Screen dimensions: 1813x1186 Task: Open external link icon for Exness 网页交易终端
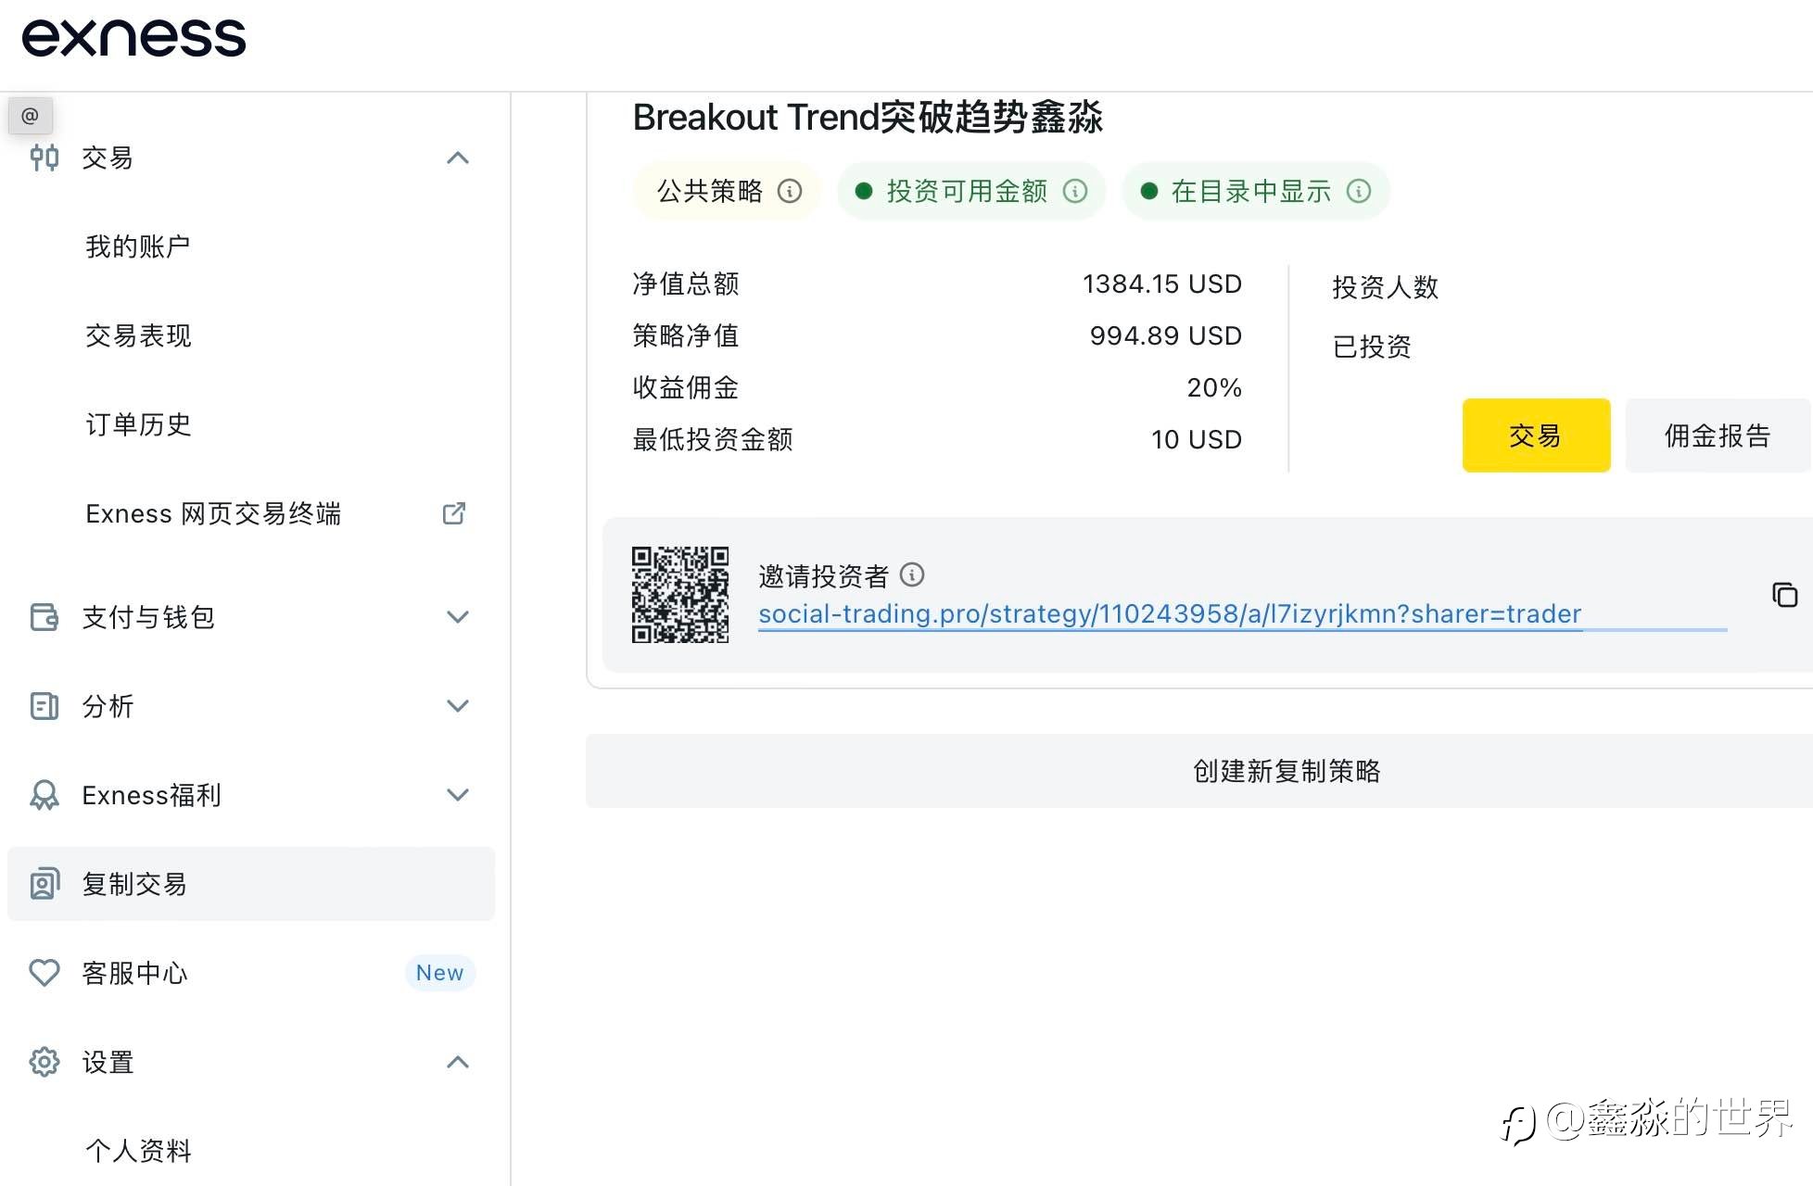pos(454,513)
